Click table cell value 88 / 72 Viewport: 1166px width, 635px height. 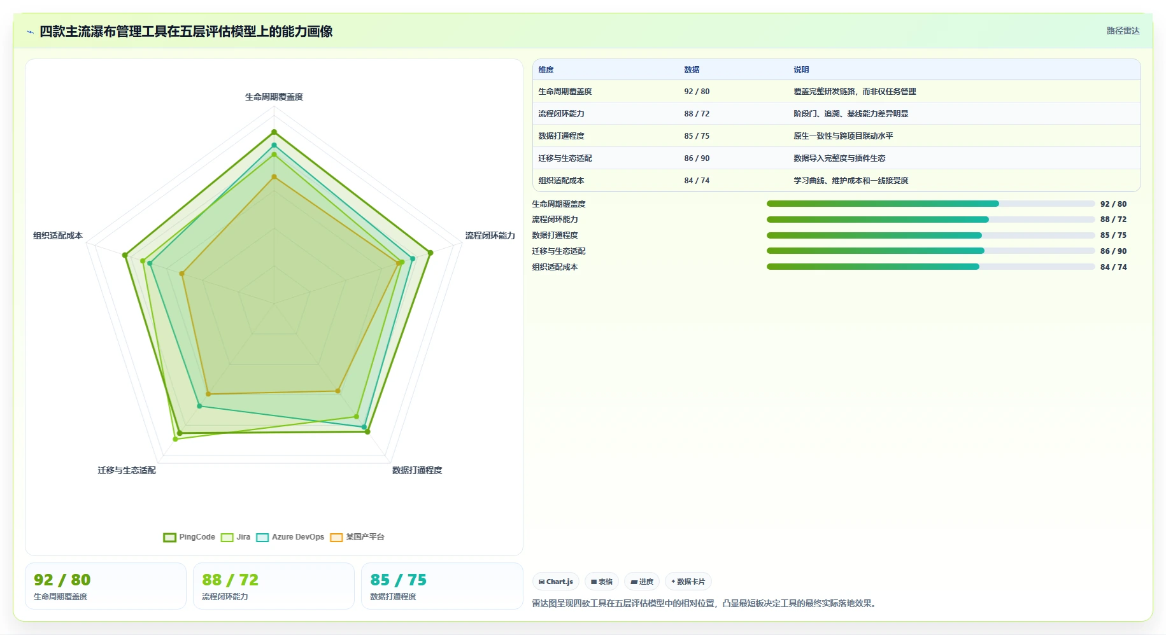(697, 114)
